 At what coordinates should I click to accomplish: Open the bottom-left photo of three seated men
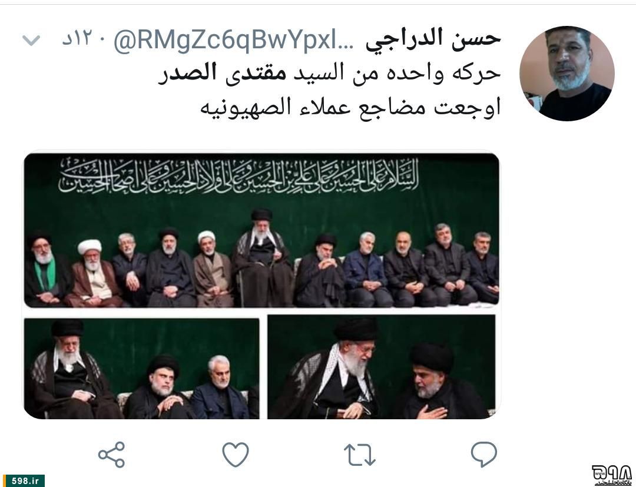(x=141, y=368)
